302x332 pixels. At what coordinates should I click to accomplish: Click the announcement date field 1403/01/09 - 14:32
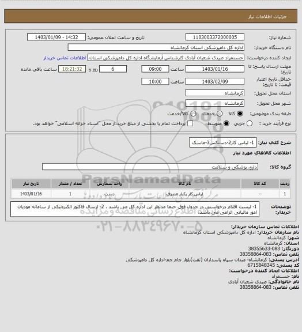tap(56, 37)
